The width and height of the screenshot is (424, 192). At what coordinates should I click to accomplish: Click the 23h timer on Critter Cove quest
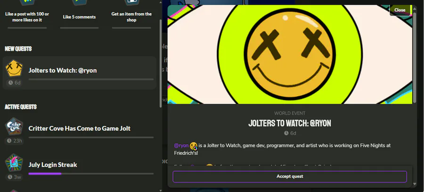point(14,141)
